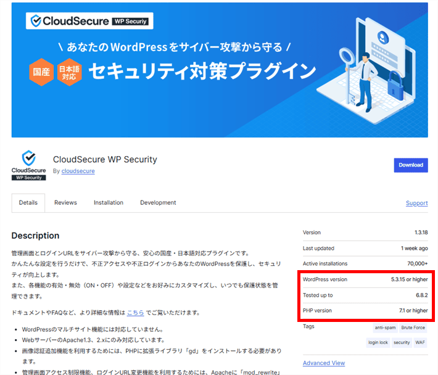Open the Support link
Screen dimensions: 438x375
point(417,203)
